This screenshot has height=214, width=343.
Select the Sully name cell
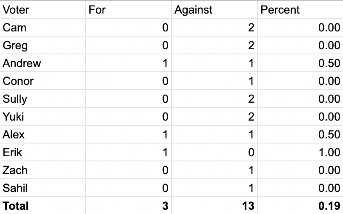click(x=43, y=99)
